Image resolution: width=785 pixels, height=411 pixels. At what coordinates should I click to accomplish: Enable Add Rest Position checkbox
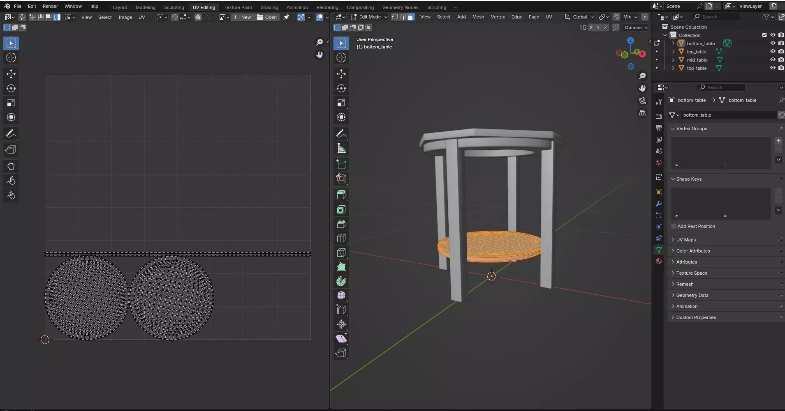(x=674, y=226)
